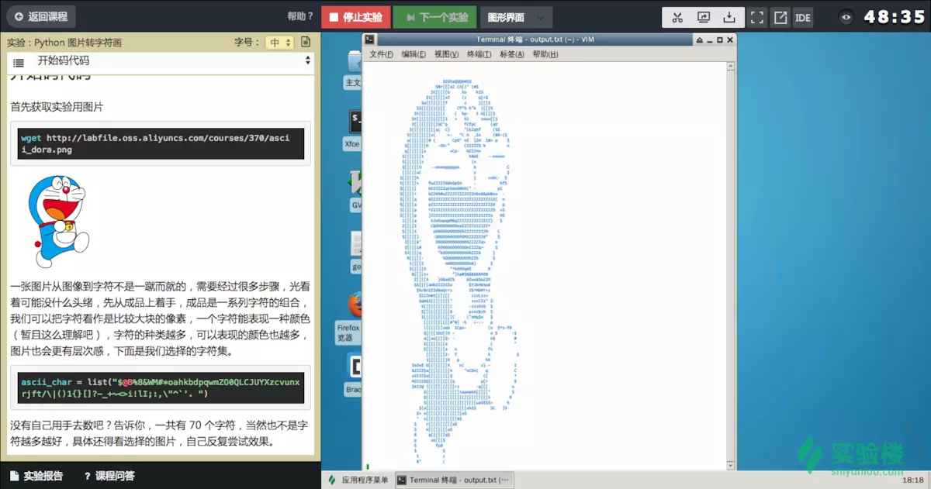Open the 帮助? help link

coord(300,16)
